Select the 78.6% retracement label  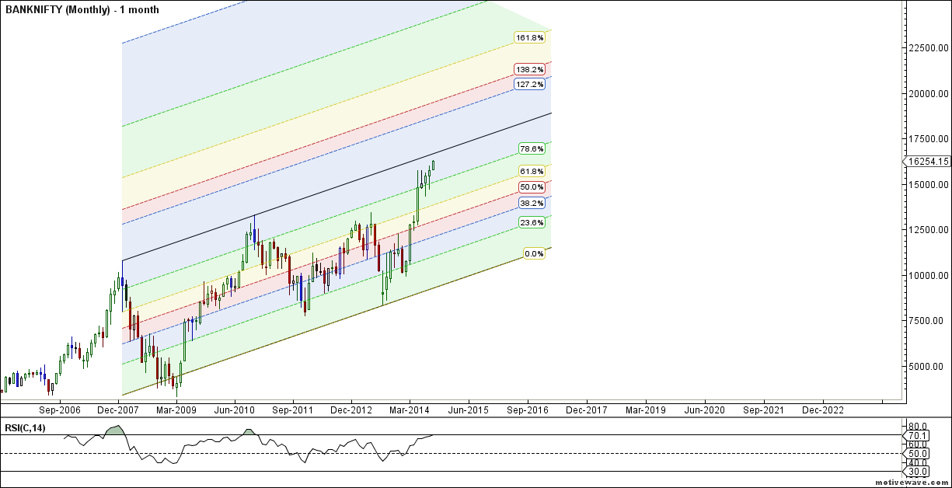(x=532, y=148)
